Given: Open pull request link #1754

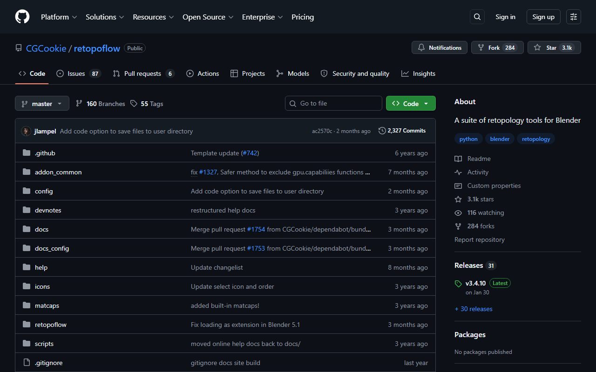Looking at the screenshot, I should click(x=256, y=229).
